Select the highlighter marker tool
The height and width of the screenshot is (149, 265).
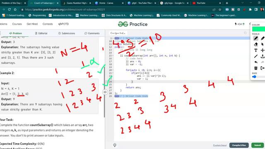263,38
